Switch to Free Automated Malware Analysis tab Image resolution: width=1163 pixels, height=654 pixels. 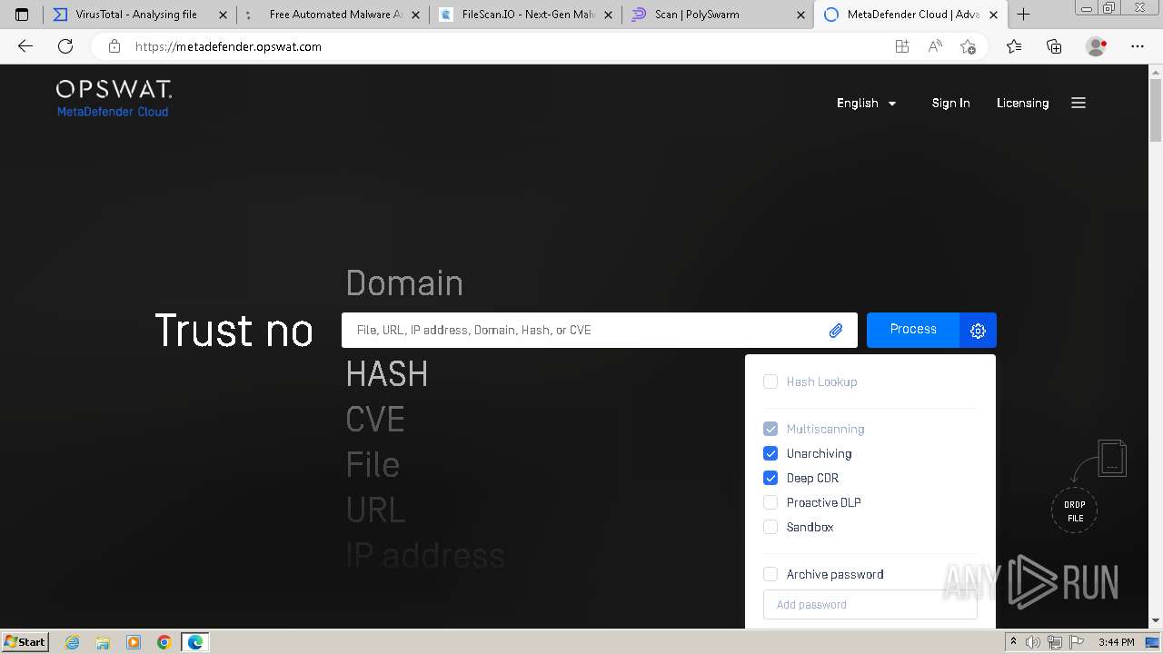pyautogui.click(x=333, y=15)
